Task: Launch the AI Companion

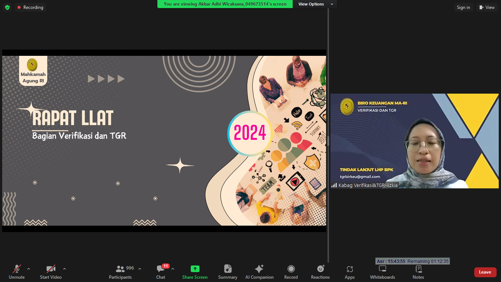Action: pos(259,272)
